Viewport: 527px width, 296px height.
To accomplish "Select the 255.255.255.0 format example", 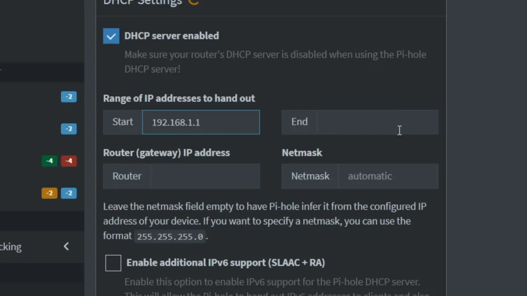I will 170,236.
